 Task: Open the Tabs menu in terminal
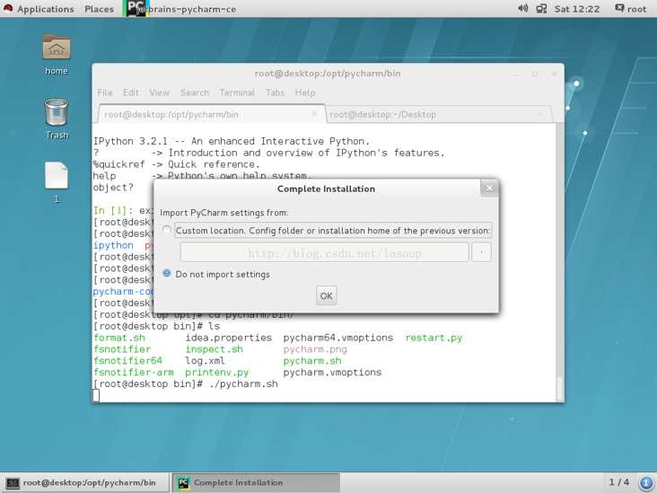point(275,92)
